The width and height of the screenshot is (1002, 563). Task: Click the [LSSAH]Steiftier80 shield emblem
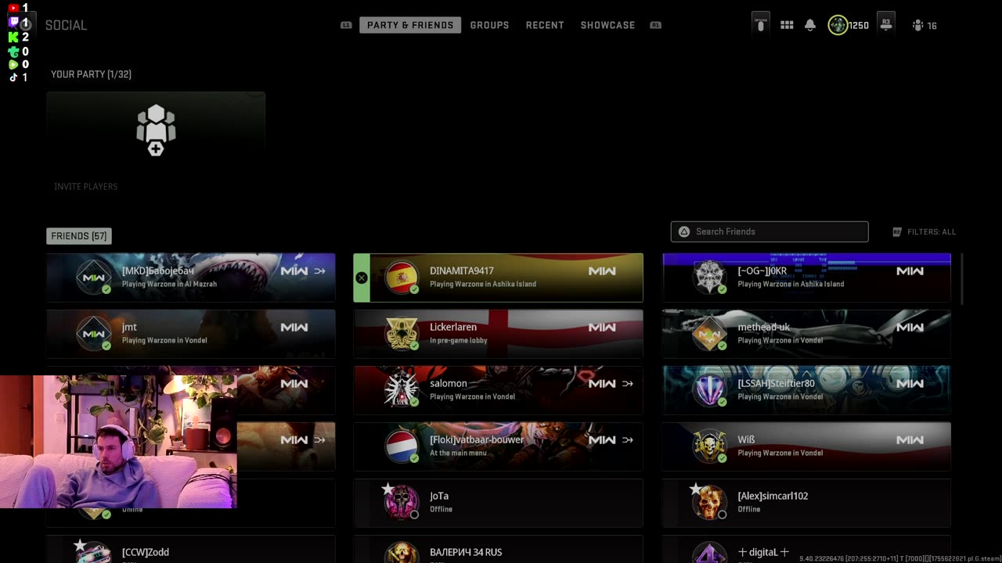point(709,390)
